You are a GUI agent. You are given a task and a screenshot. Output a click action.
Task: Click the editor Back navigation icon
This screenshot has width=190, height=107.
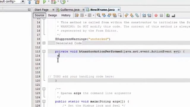pyautogui.click(x=82, y=15)
